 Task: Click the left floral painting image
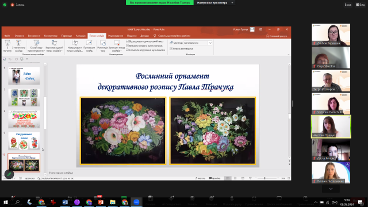123,131
